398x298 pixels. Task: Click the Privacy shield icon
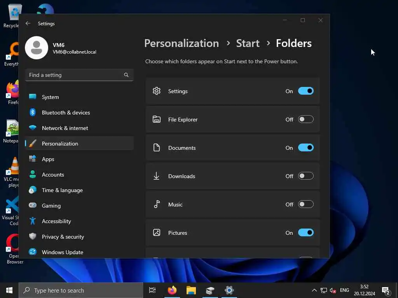tap(33, 236)
